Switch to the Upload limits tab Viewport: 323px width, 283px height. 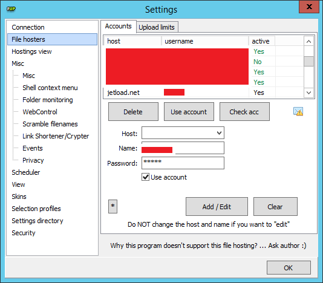[157, 27]
